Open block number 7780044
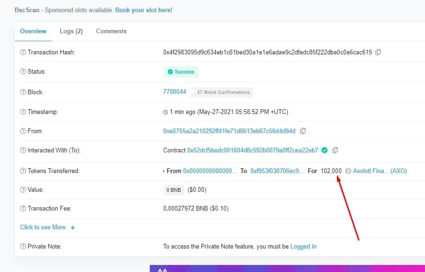Image resolution: width=425 pixels, height=272 pixels. tap(174, 92)
